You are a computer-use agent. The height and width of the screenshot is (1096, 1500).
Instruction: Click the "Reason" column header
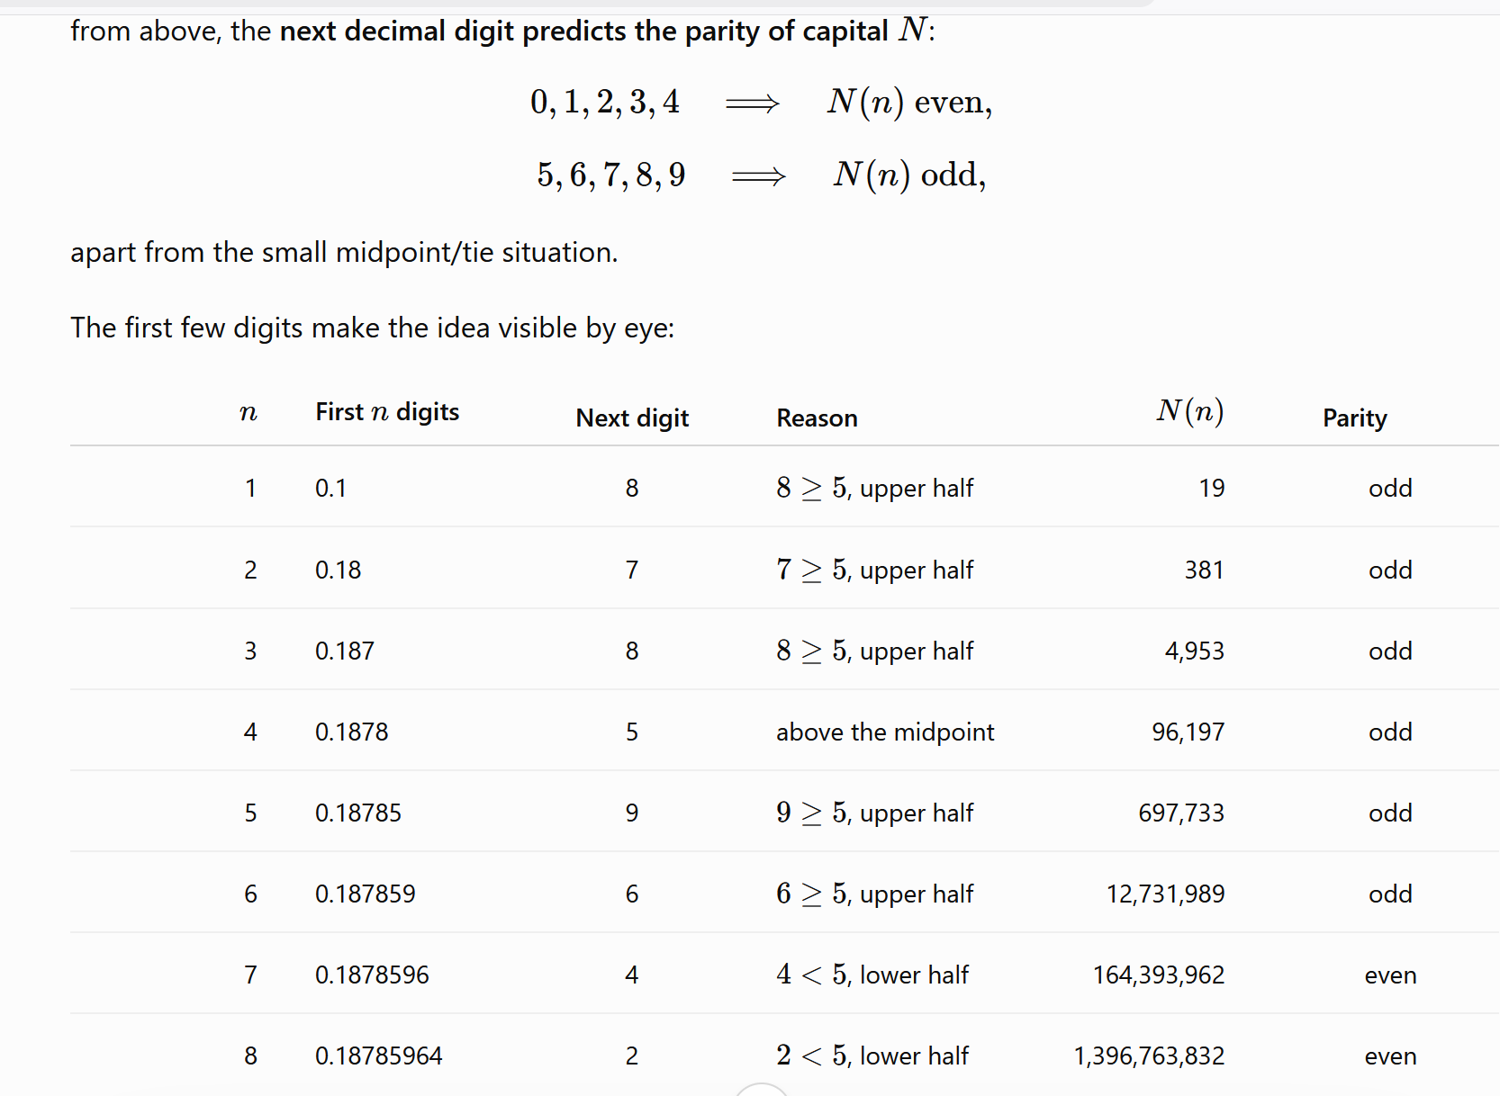[817, 418]
